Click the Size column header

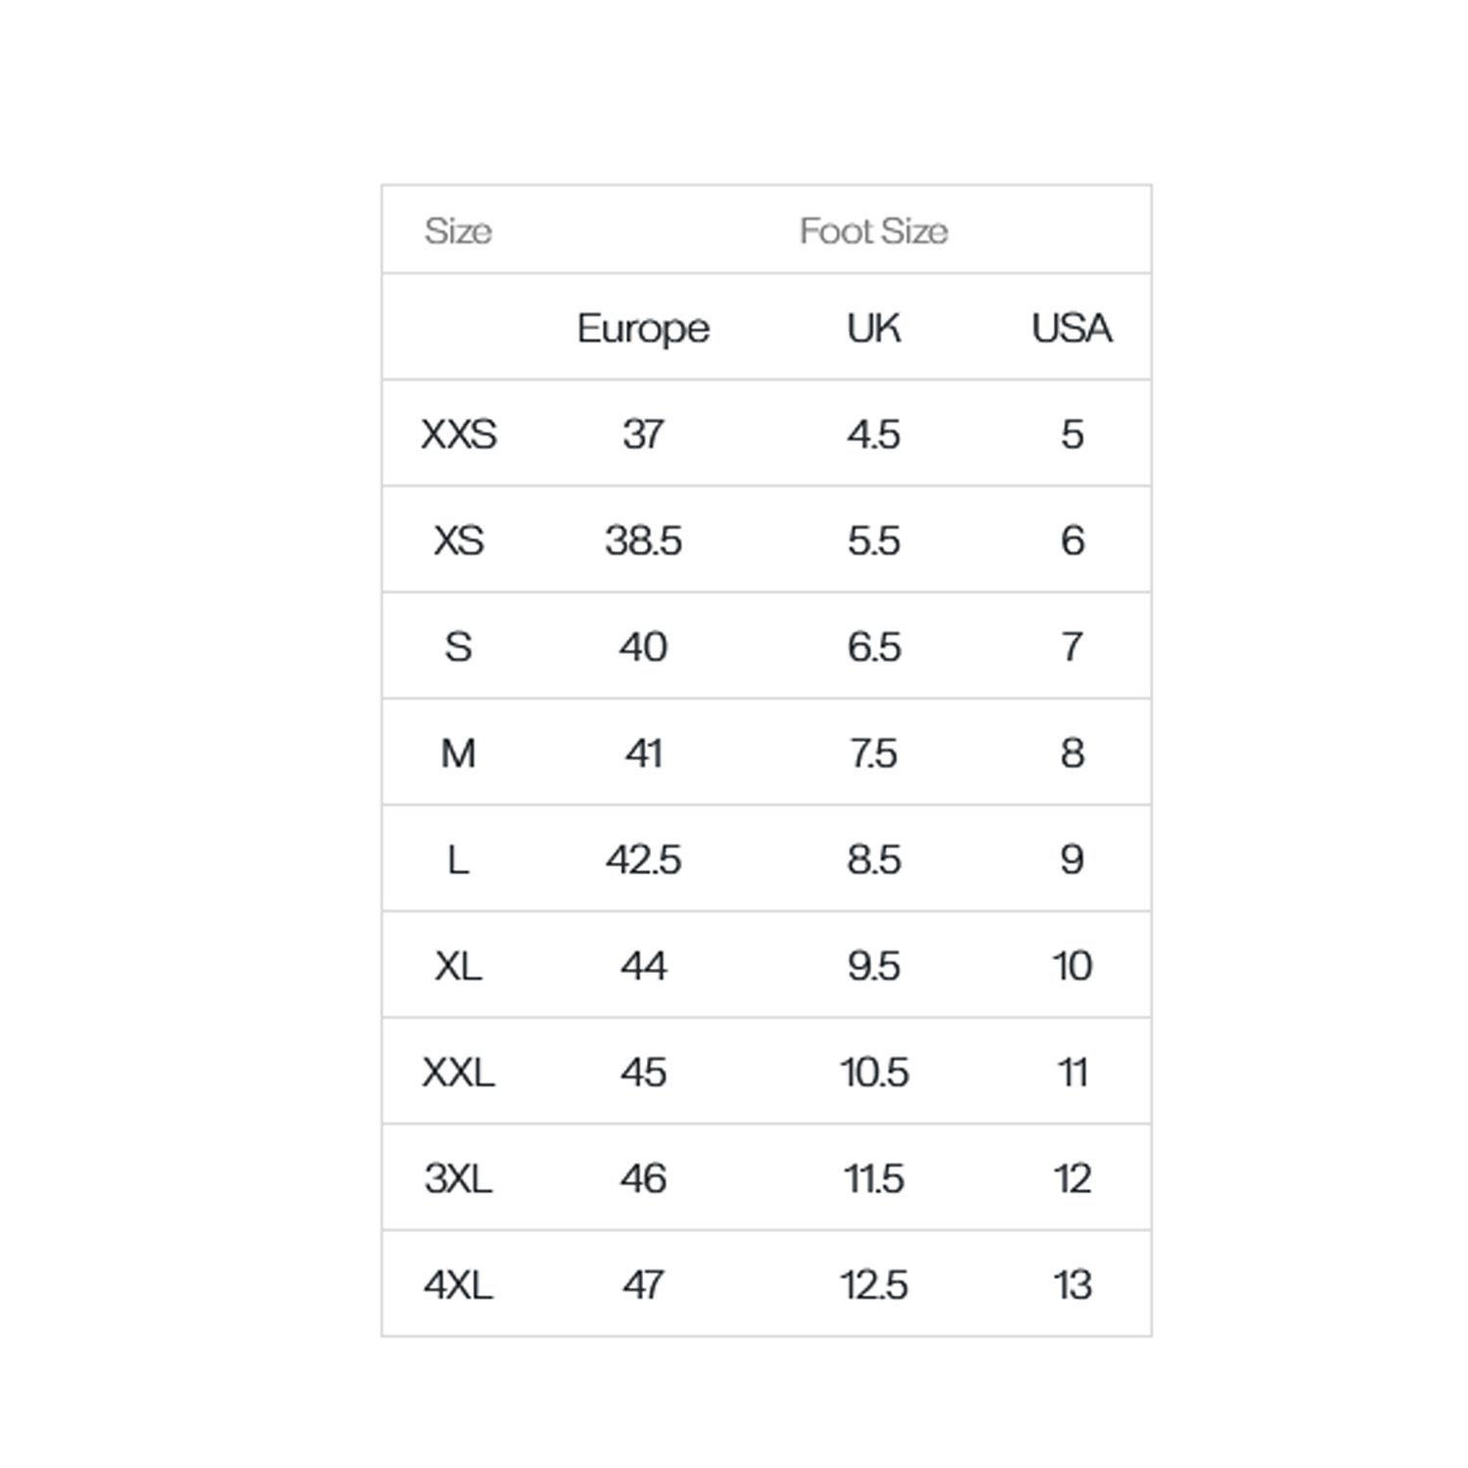pyautogui.click(x=458, y=231)
